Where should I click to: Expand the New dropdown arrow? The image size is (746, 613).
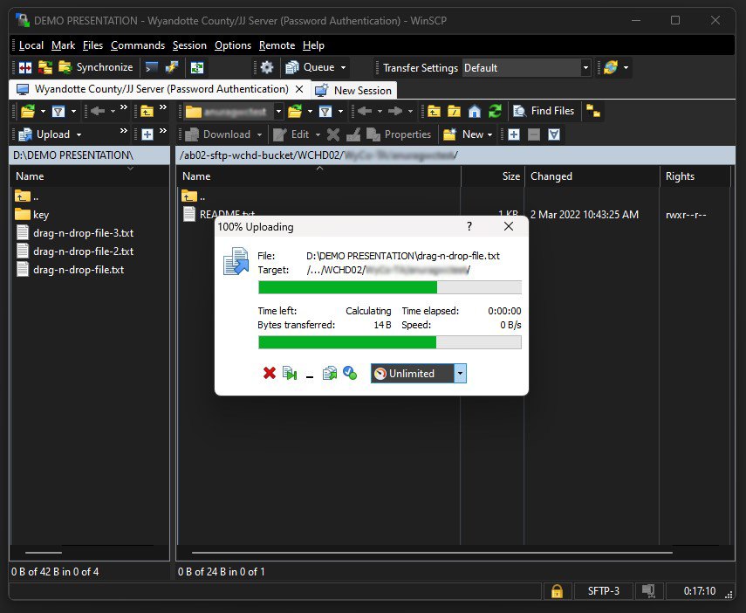click(490, 134)
